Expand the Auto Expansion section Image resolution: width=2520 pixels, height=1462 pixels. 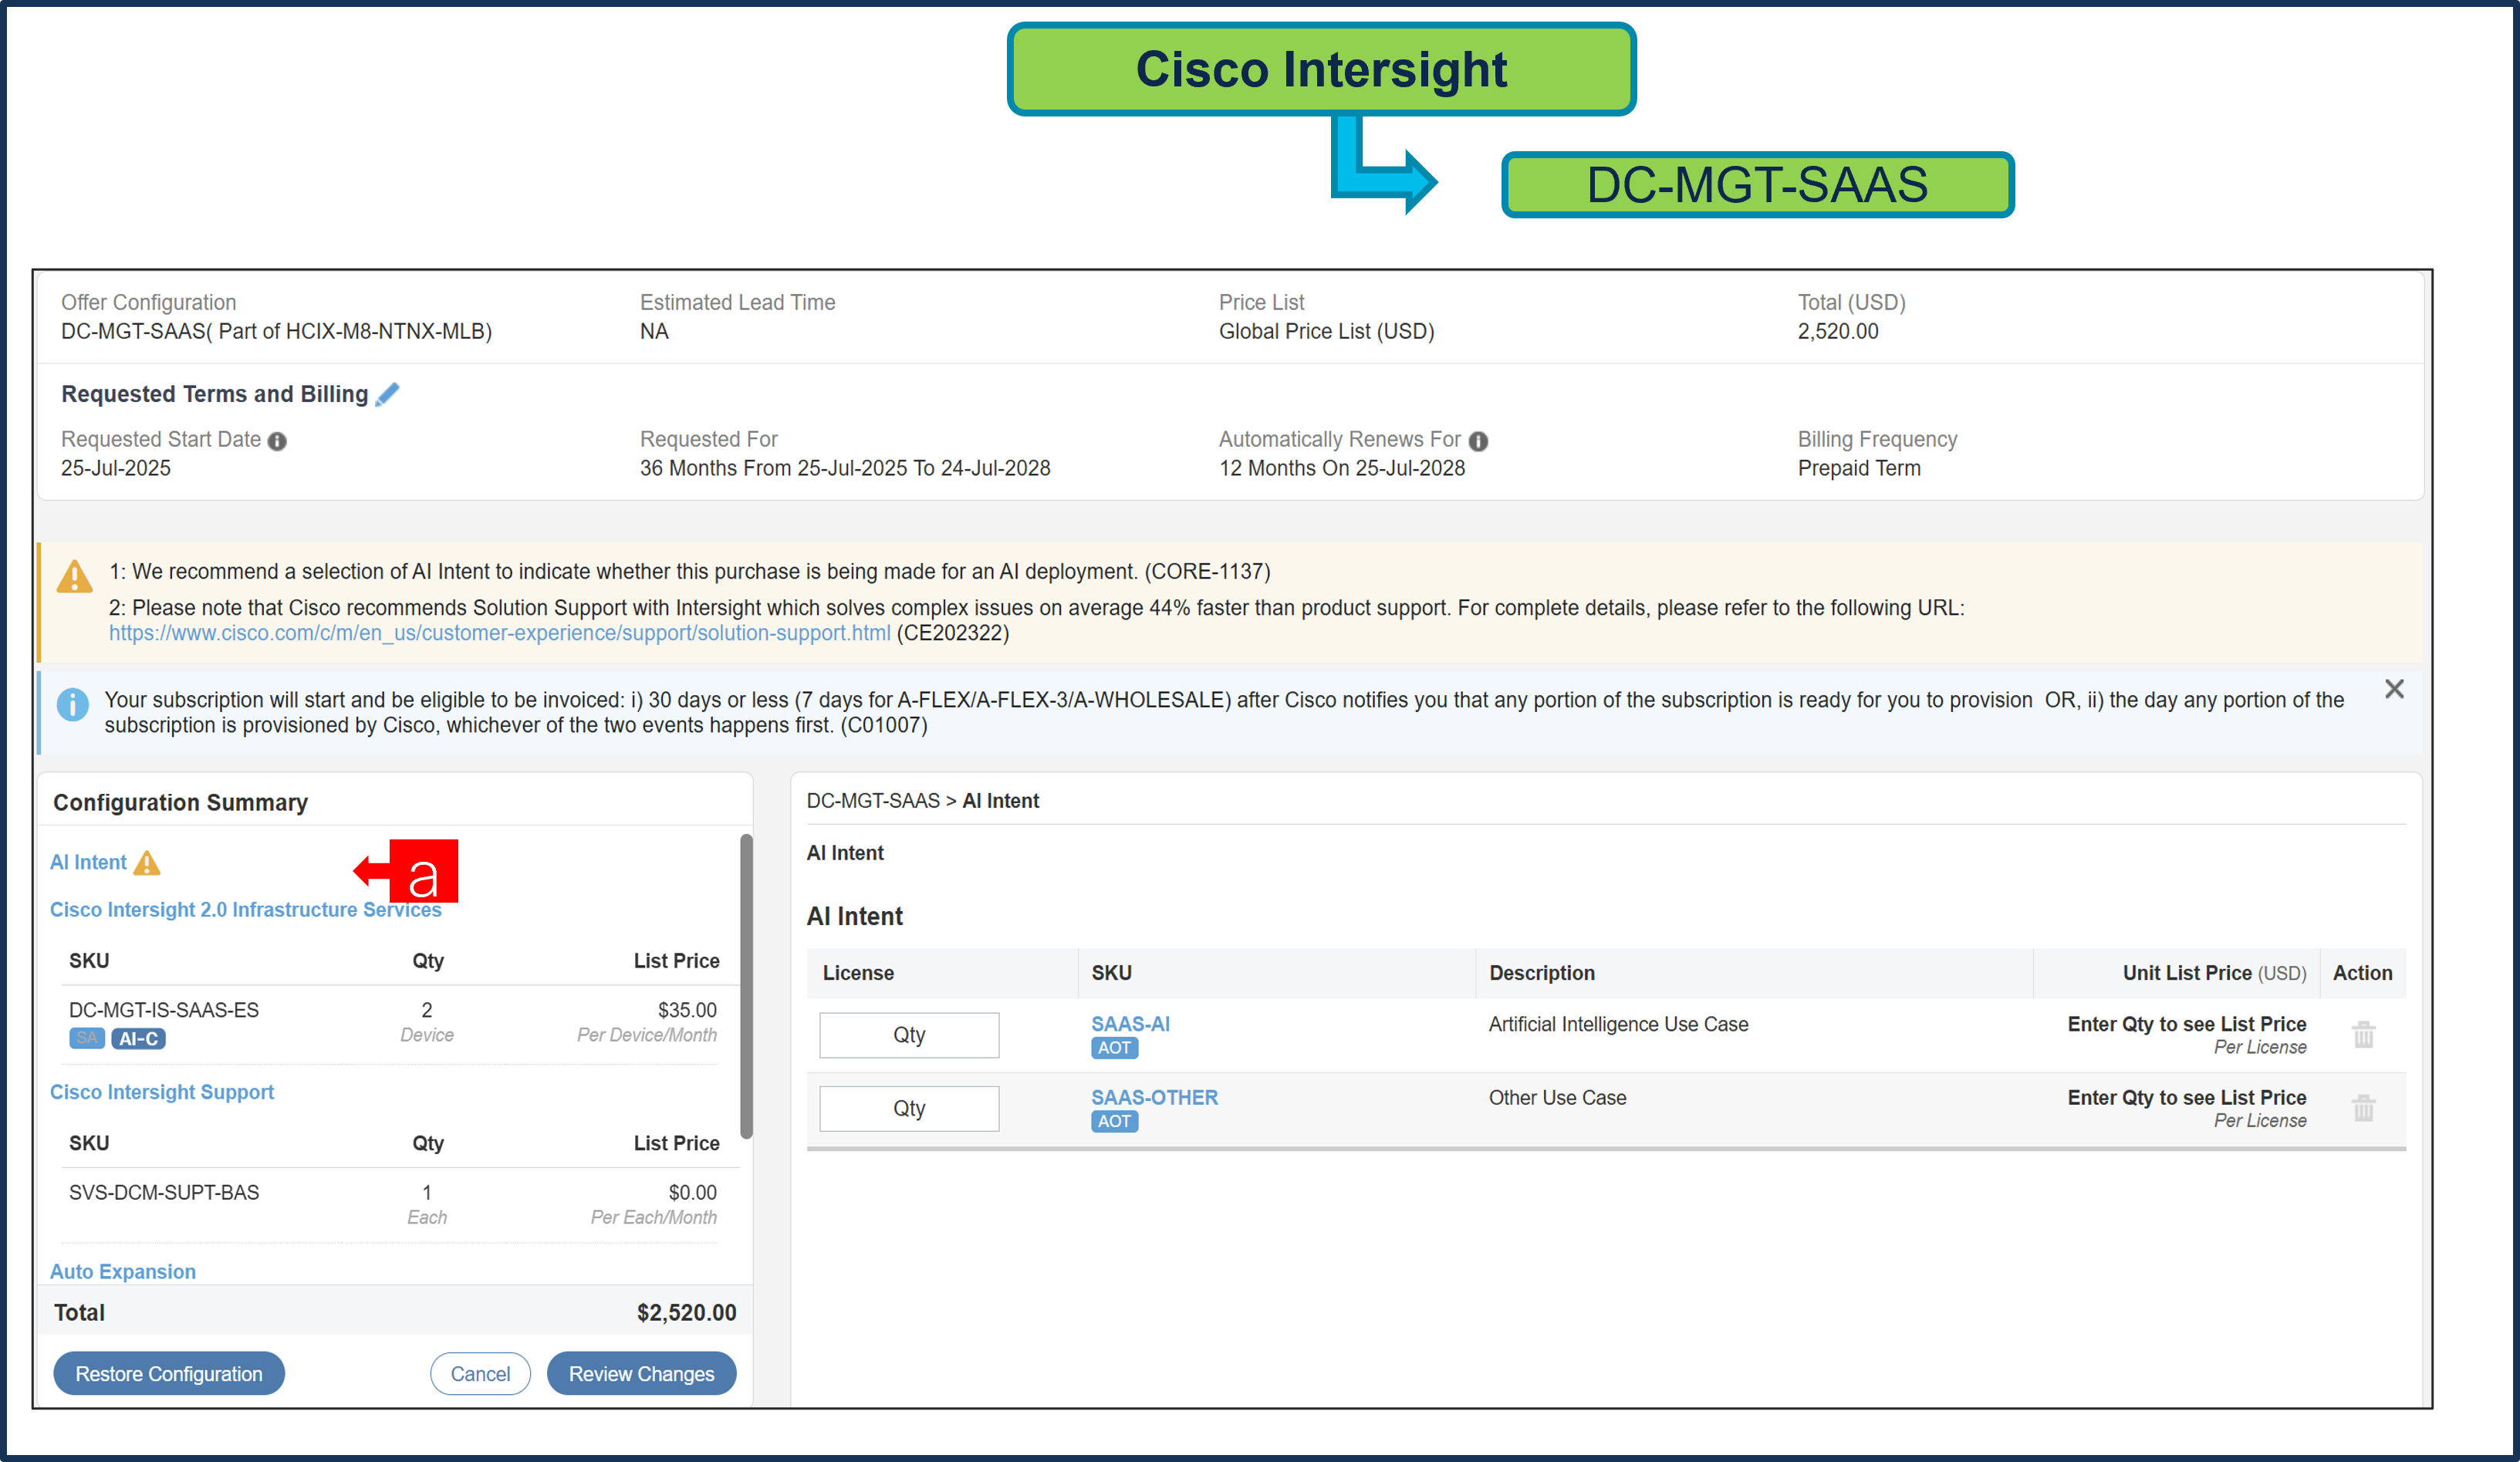click(122, 1271)
